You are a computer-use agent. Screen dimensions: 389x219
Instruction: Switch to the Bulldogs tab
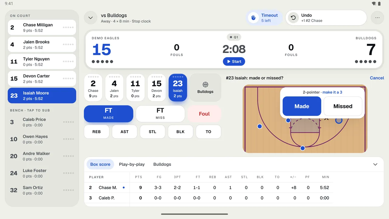(162, 164)
